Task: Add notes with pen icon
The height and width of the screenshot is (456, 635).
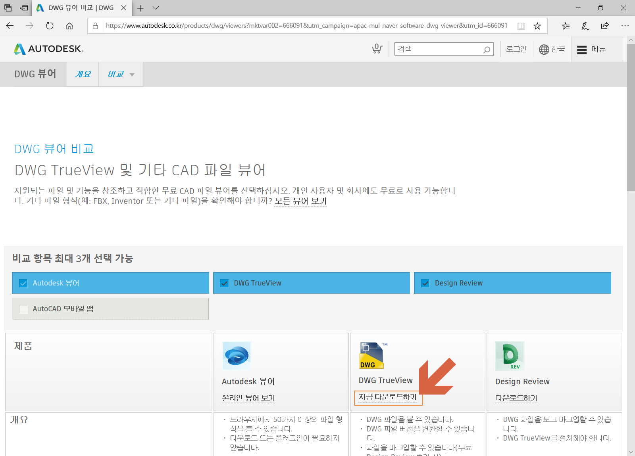Action: pyautogui.click(x=585, y=26)
